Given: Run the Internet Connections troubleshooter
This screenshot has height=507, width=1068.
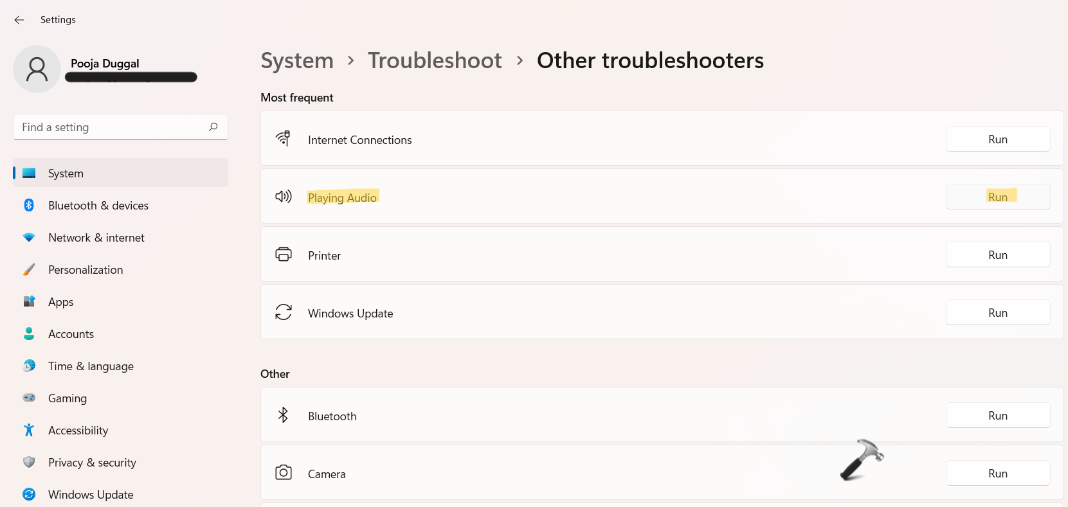Looking at the screenshot, I should point(997,139).
